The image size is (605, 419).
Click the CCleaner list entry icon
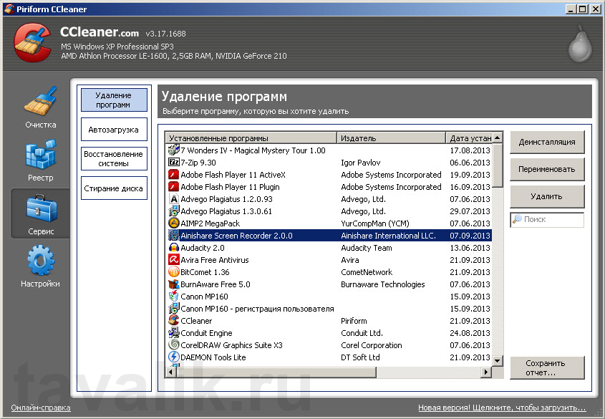point(174,321)
